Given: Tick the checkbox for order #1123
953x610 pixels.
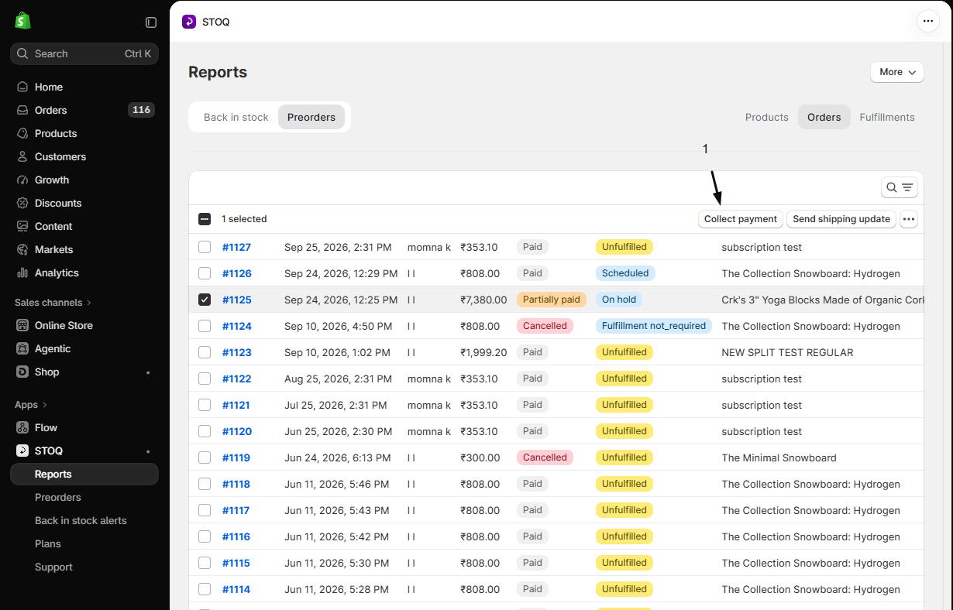Looking at the screenshot, I should [x=205, y=352].
